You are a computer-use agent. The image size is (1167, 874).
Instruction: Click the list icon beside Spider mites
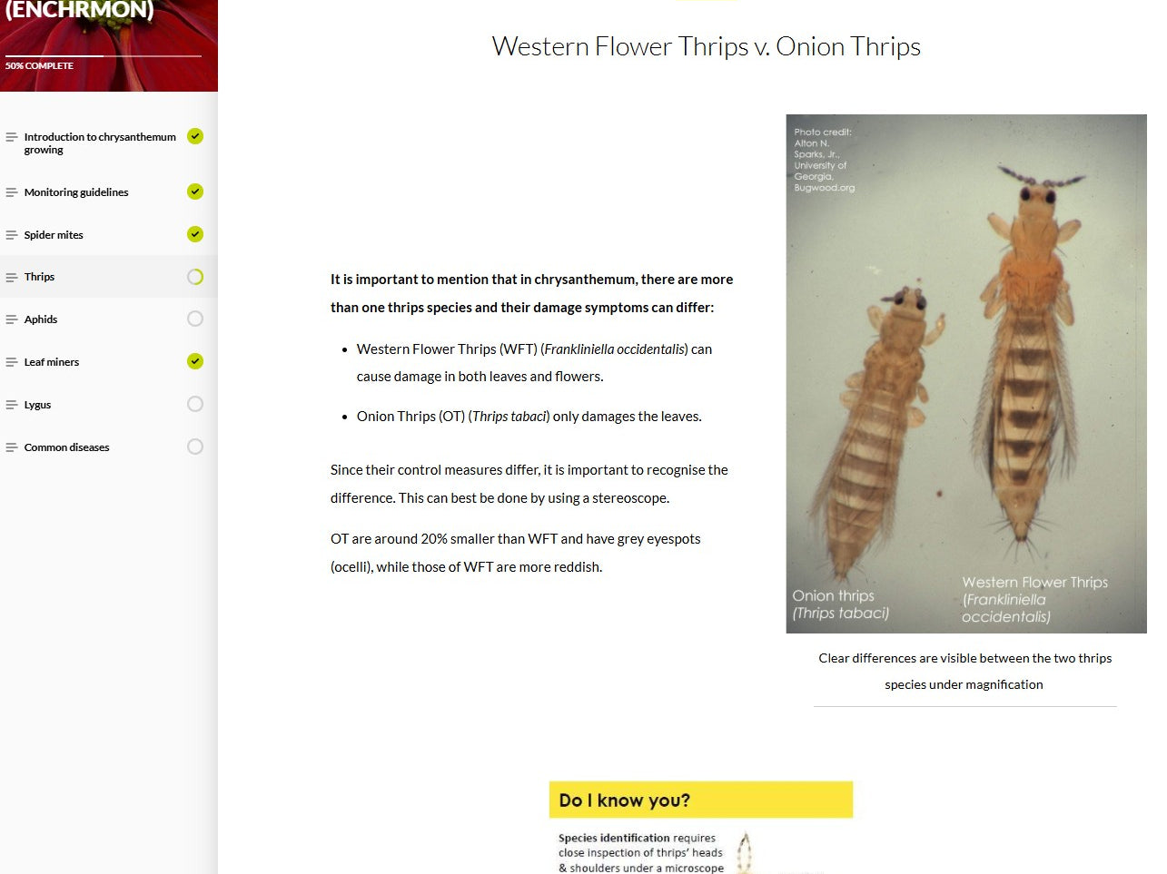11,234
